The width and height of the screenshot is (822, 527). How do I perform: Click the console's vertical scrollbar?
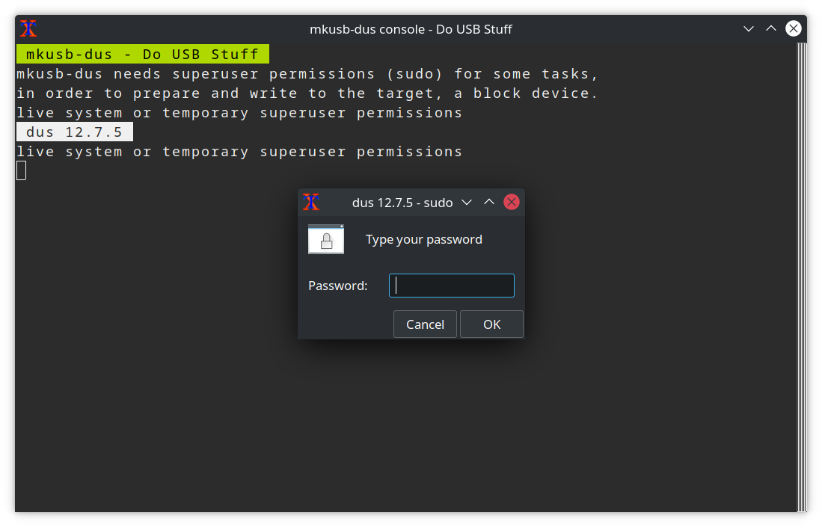(x=802, y=277)
